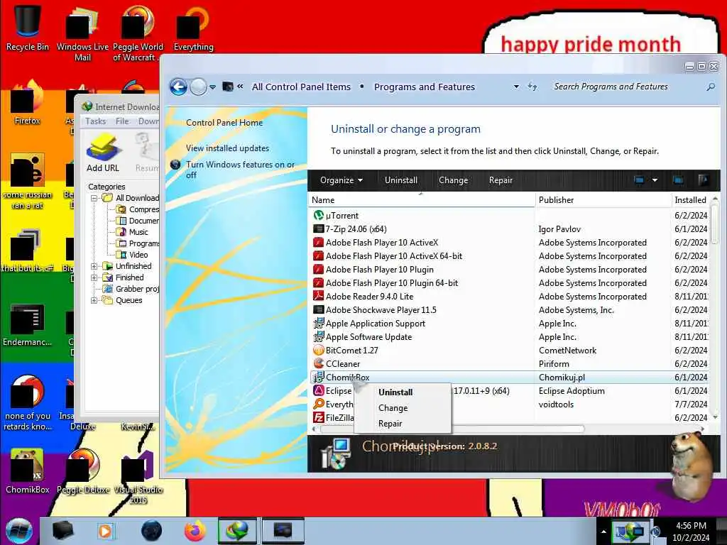Open Endermanc... desktop icon
Viewport: 727px width, 545px height.
coord(28,324)
